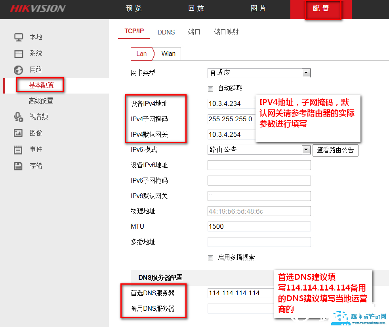
Task: Switch to the DDNS tab
Action: [x=166, y=32]
